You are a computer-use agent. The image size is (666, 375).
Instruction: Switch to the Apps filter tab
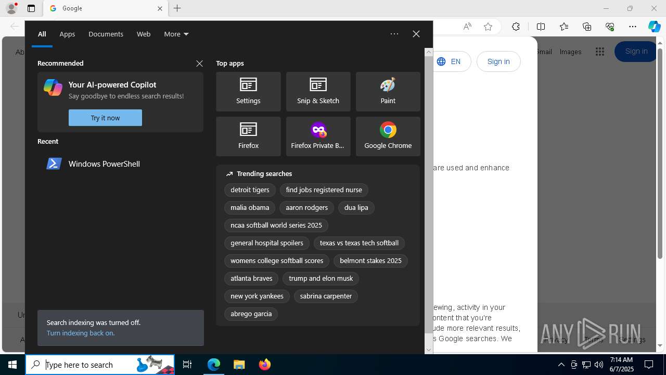coord(67,34)
